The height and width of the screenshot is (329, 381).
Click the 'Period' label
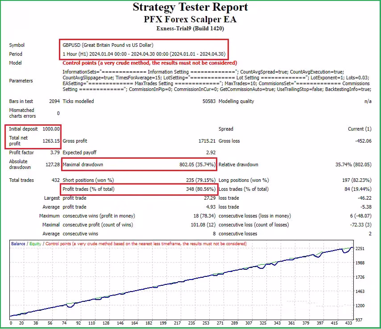tap(16, 54)
